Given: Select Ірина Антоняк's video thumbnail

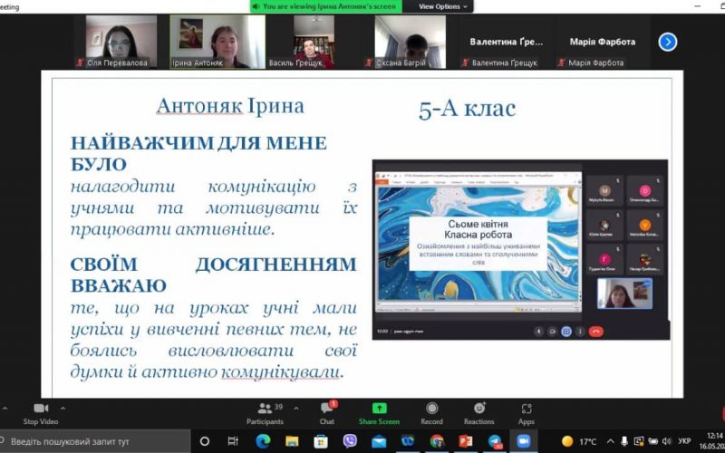Looking at the screenshot, I should (x=217, y=41).
